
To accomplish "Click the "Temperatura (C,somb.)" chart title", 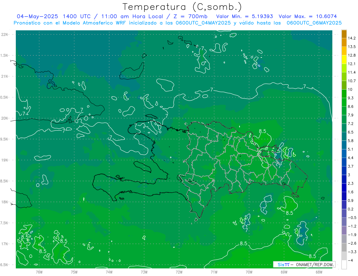I will (182, 7).
